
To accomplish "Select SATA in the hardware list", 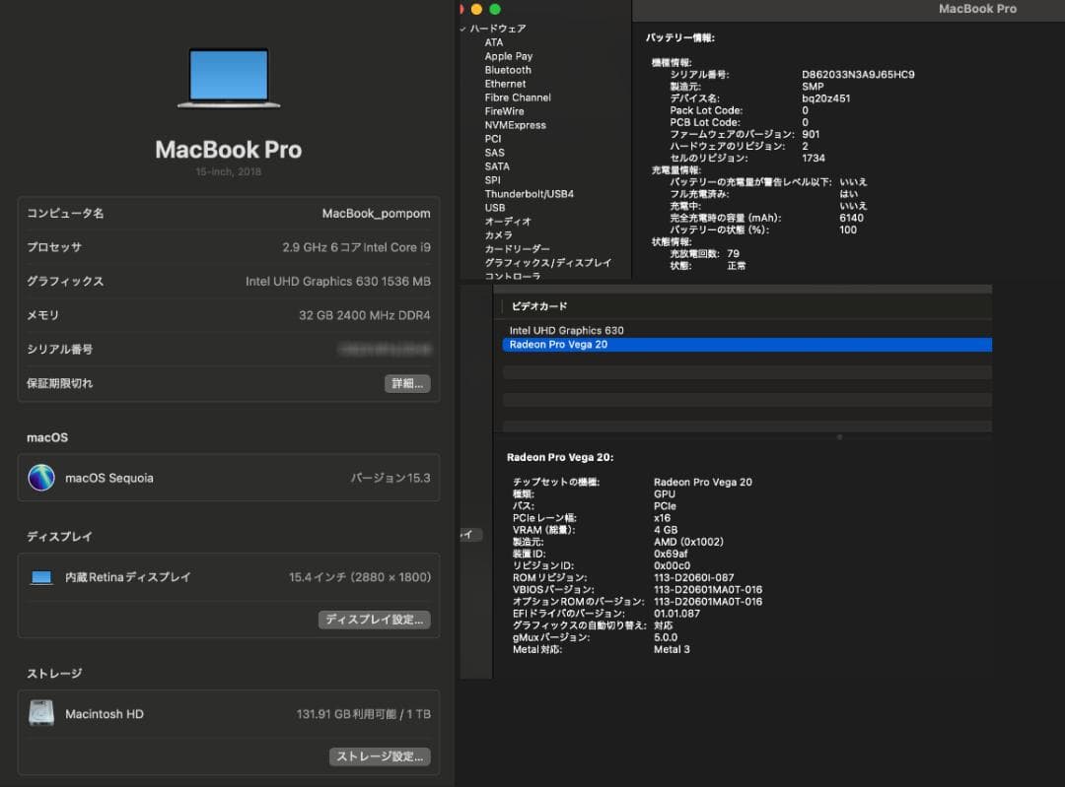I will [496, 166].
